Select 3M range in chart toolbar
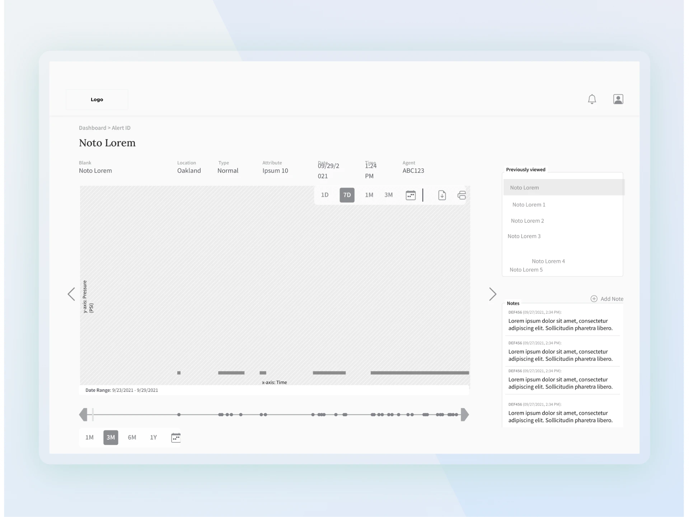Image resolution: width=689 pixels, height=517 pixels. (x=389, y=195)
